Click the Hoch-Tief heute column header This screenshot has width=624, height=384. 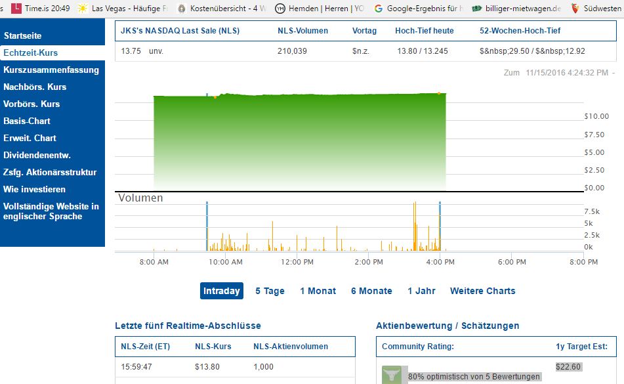tap(425, 31)
